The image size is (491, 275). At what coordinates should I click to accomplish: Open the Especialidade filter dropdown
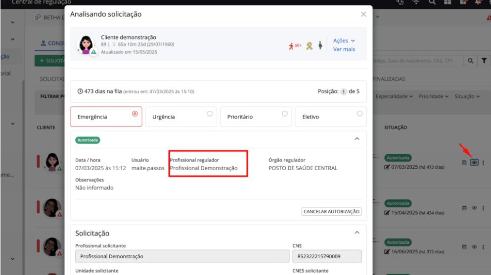[394, 96]
